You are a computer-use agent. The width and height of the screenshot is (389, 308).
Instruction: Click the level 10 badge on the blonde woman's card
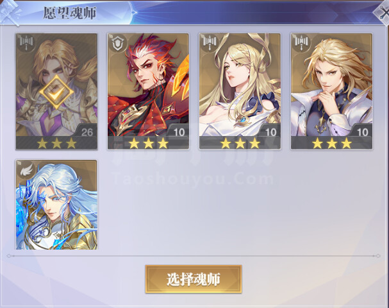point(270,132)
